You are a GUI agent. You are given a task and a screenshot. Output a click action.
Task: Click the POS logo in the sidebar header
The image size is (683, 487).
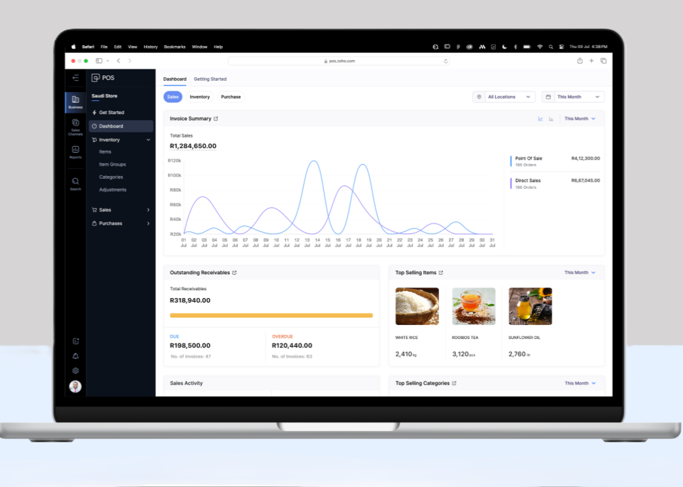103,78
